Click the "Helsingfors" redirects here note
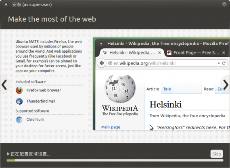The image size is (230, 168). [x=193, y=128]
